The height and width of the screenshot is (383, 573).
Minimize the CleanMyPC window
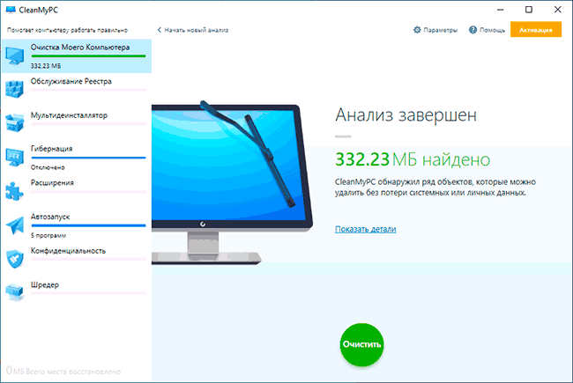tap(501, 10)
